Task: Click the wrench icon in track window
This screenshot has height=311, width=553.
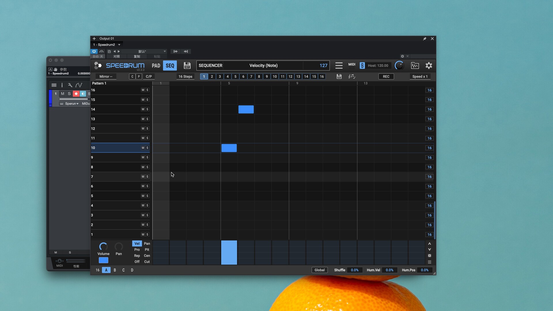Action: 70,85
